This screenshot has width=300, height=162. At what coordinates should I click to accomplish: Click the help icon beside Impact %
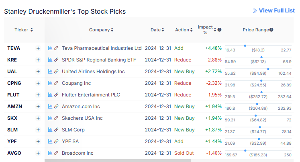[x=219, y=30]
